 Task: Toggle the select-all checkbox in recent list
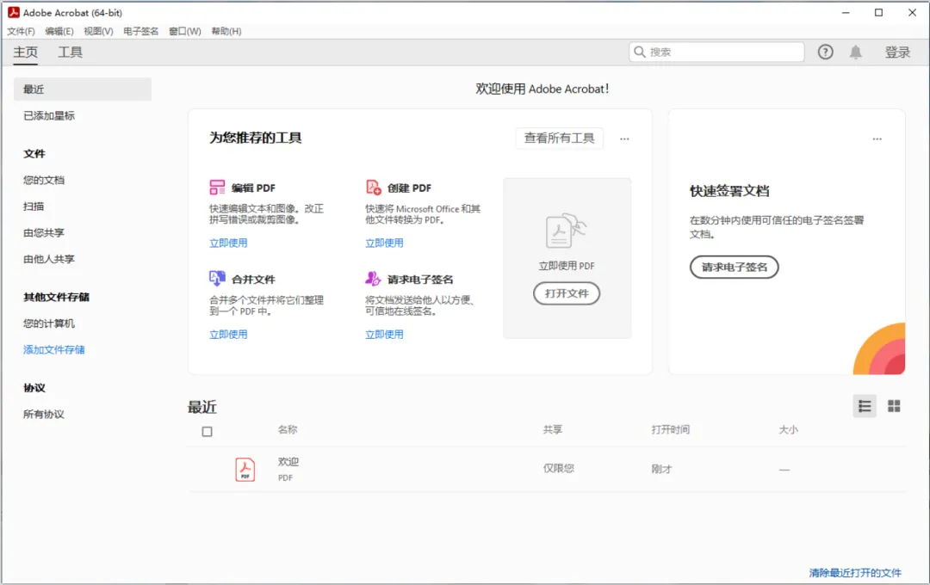pyautogui.click(x=207, y=432)
